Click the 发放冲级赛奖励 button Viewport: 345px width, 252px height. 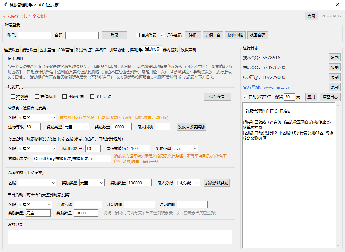point(191,127)
